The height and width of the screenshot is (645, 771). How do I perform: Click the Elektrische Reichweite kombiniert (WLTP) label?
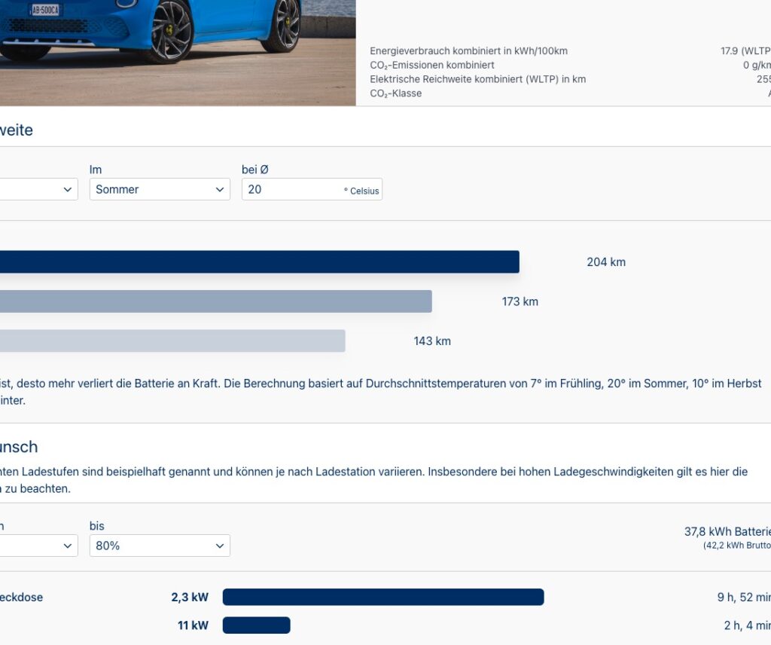point(477,79)
